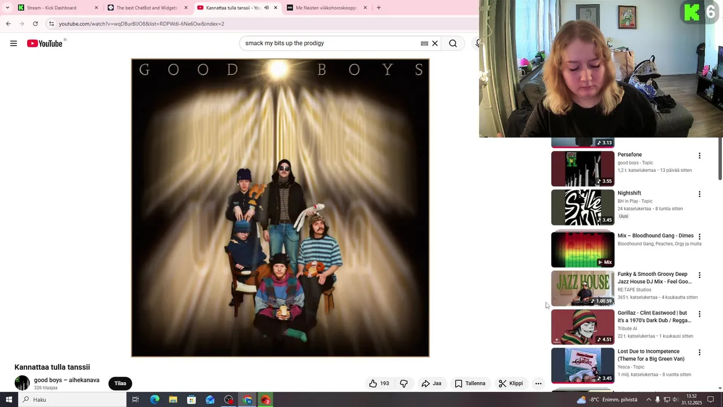Open the Funky & Smooth Groovy Deep title
This screenshot has height=407, width=723.
(654, 278)
